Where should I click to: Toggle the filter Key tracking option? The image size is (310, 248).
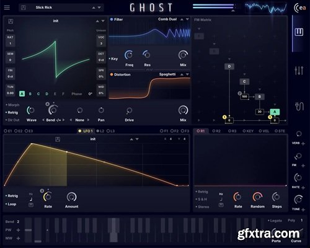coord(113,59)
